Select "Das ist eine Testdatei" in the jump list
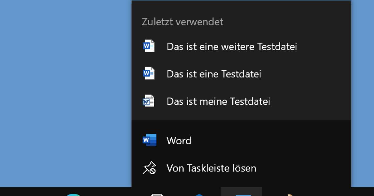This screenshot has height=196, width=374. 213,74
